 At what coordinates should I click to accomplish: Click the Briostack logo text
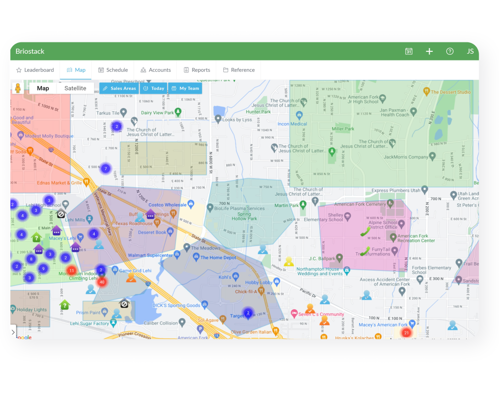[x=30, y=51]
